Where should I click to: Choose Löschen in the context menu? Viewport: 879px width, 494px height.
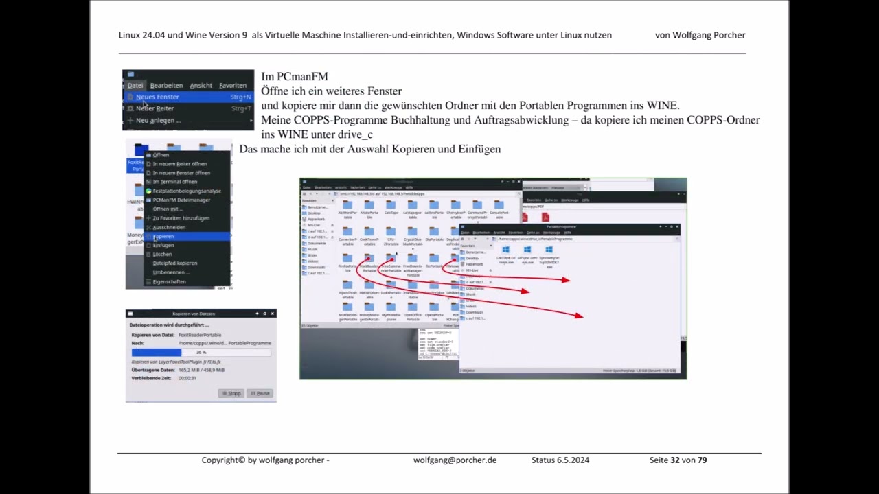(x=187, y=254)
